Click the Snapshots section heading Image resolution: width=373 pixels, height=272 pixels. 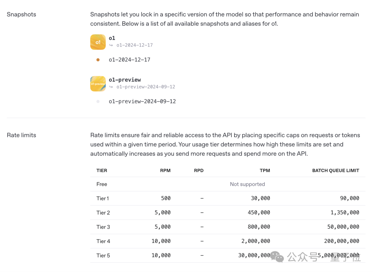tap(21, 14)
